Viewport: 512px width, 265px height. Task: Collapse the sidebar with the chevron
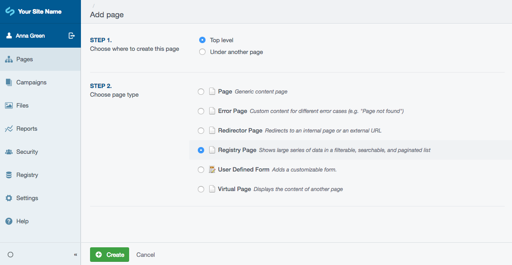tap(75, 255)
